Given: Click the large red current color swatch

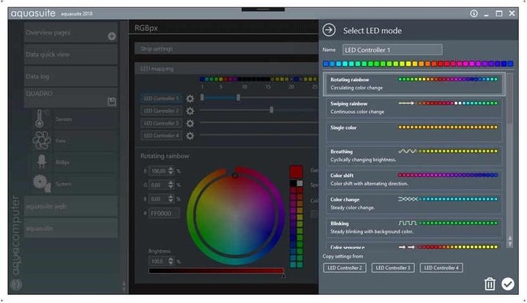Looking at the screenshot, I should pyautogui.click(x=296, y=172).
